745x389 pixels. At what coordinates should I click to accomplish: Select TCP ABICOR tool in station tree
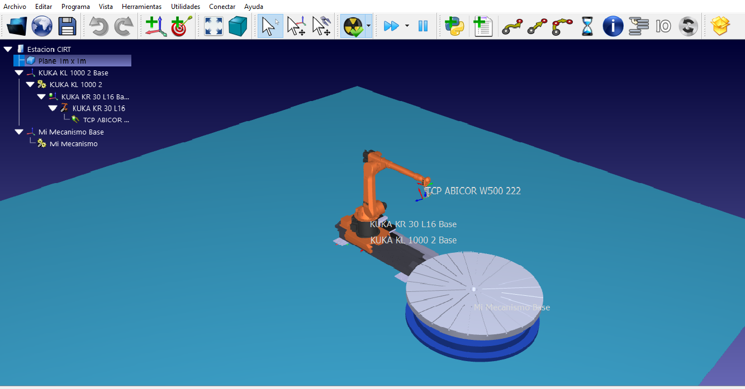pos(106,120)
